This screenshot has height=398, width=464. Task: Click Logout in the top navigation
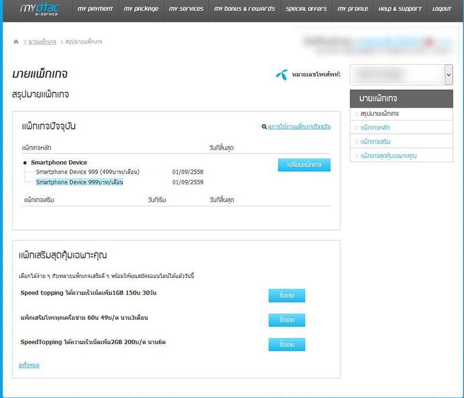click(442, 9)
